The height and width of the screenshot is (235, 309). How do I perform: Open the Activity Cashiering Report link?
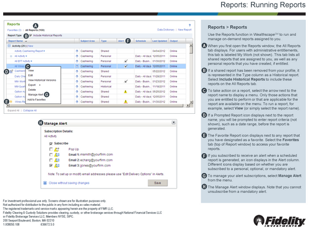coord(29,51)
